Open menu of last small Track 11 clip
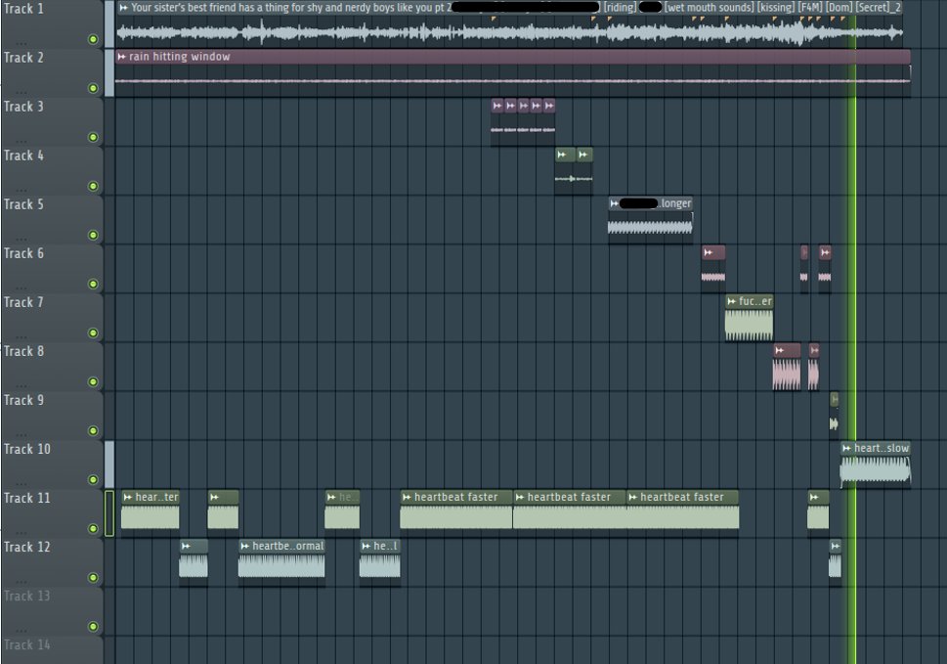This screenshot has height=664, width=947. coord(813,497)
